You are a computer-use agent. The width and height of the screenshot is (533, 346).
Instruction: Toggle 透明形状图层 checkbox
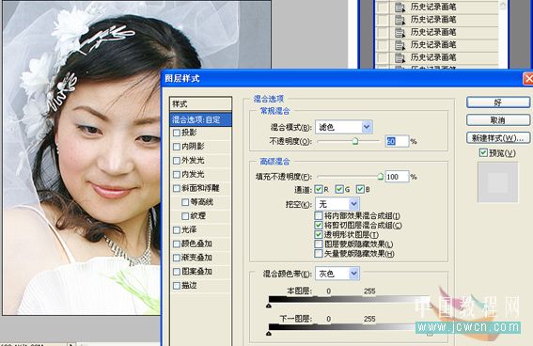pos(319,234)
